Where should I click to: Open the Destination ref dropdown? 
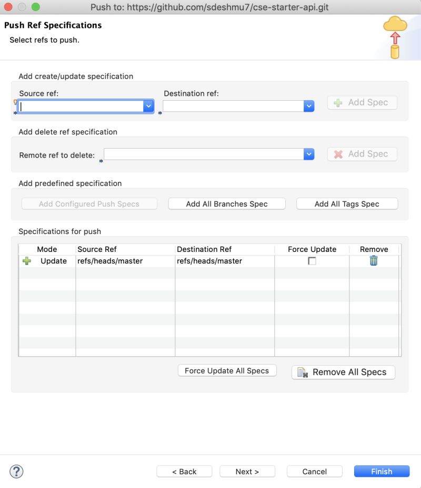pyautogui.click(x=309, y=106)
